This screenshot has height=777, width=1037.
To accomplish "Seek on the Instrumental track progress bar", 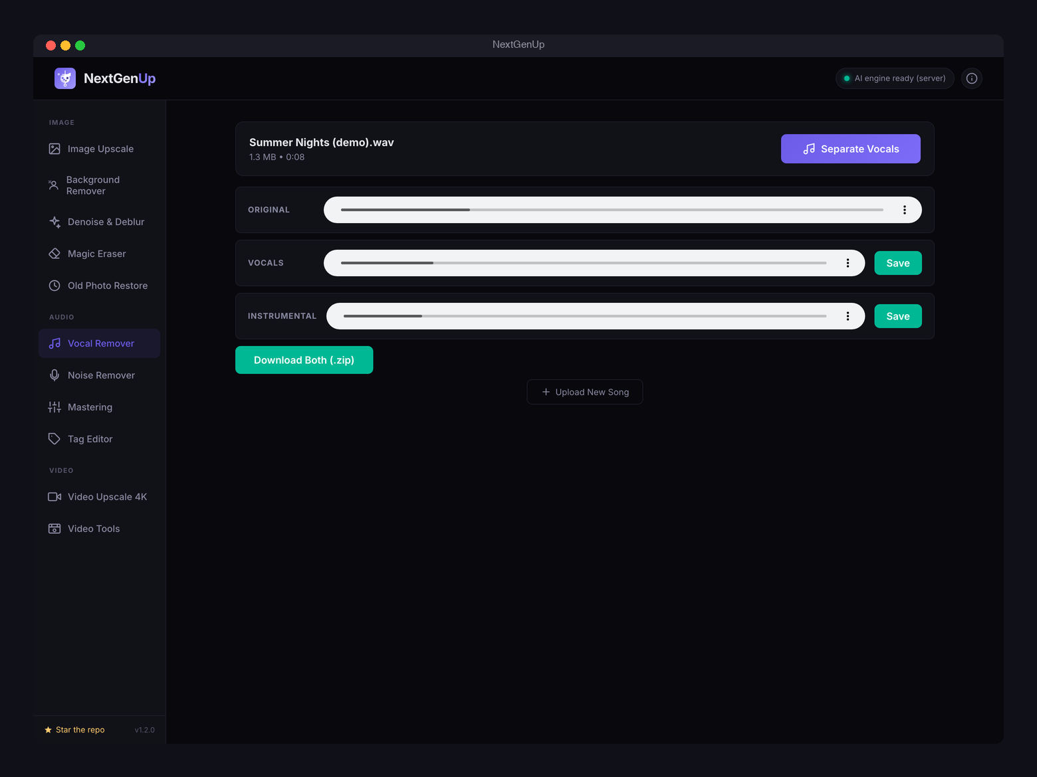I will [585, 316].
